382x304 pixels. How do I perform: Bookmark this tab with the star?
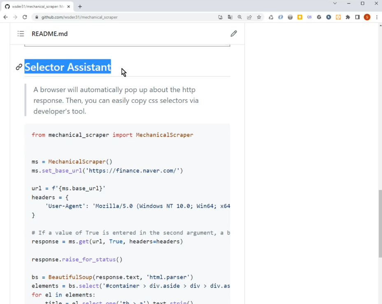coord(259,17)
